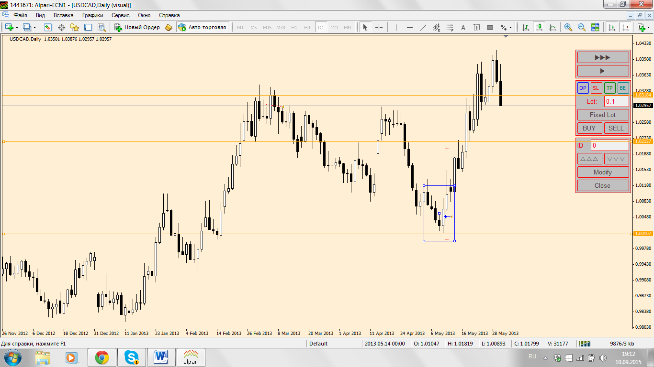Open the Сервис menu
The image size is (654, 367).
[x=120, y=15]
